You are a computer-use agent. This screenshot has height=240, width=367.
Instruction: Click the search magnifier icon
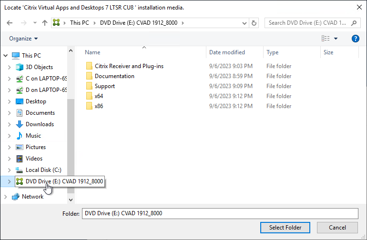pos(354,23)
